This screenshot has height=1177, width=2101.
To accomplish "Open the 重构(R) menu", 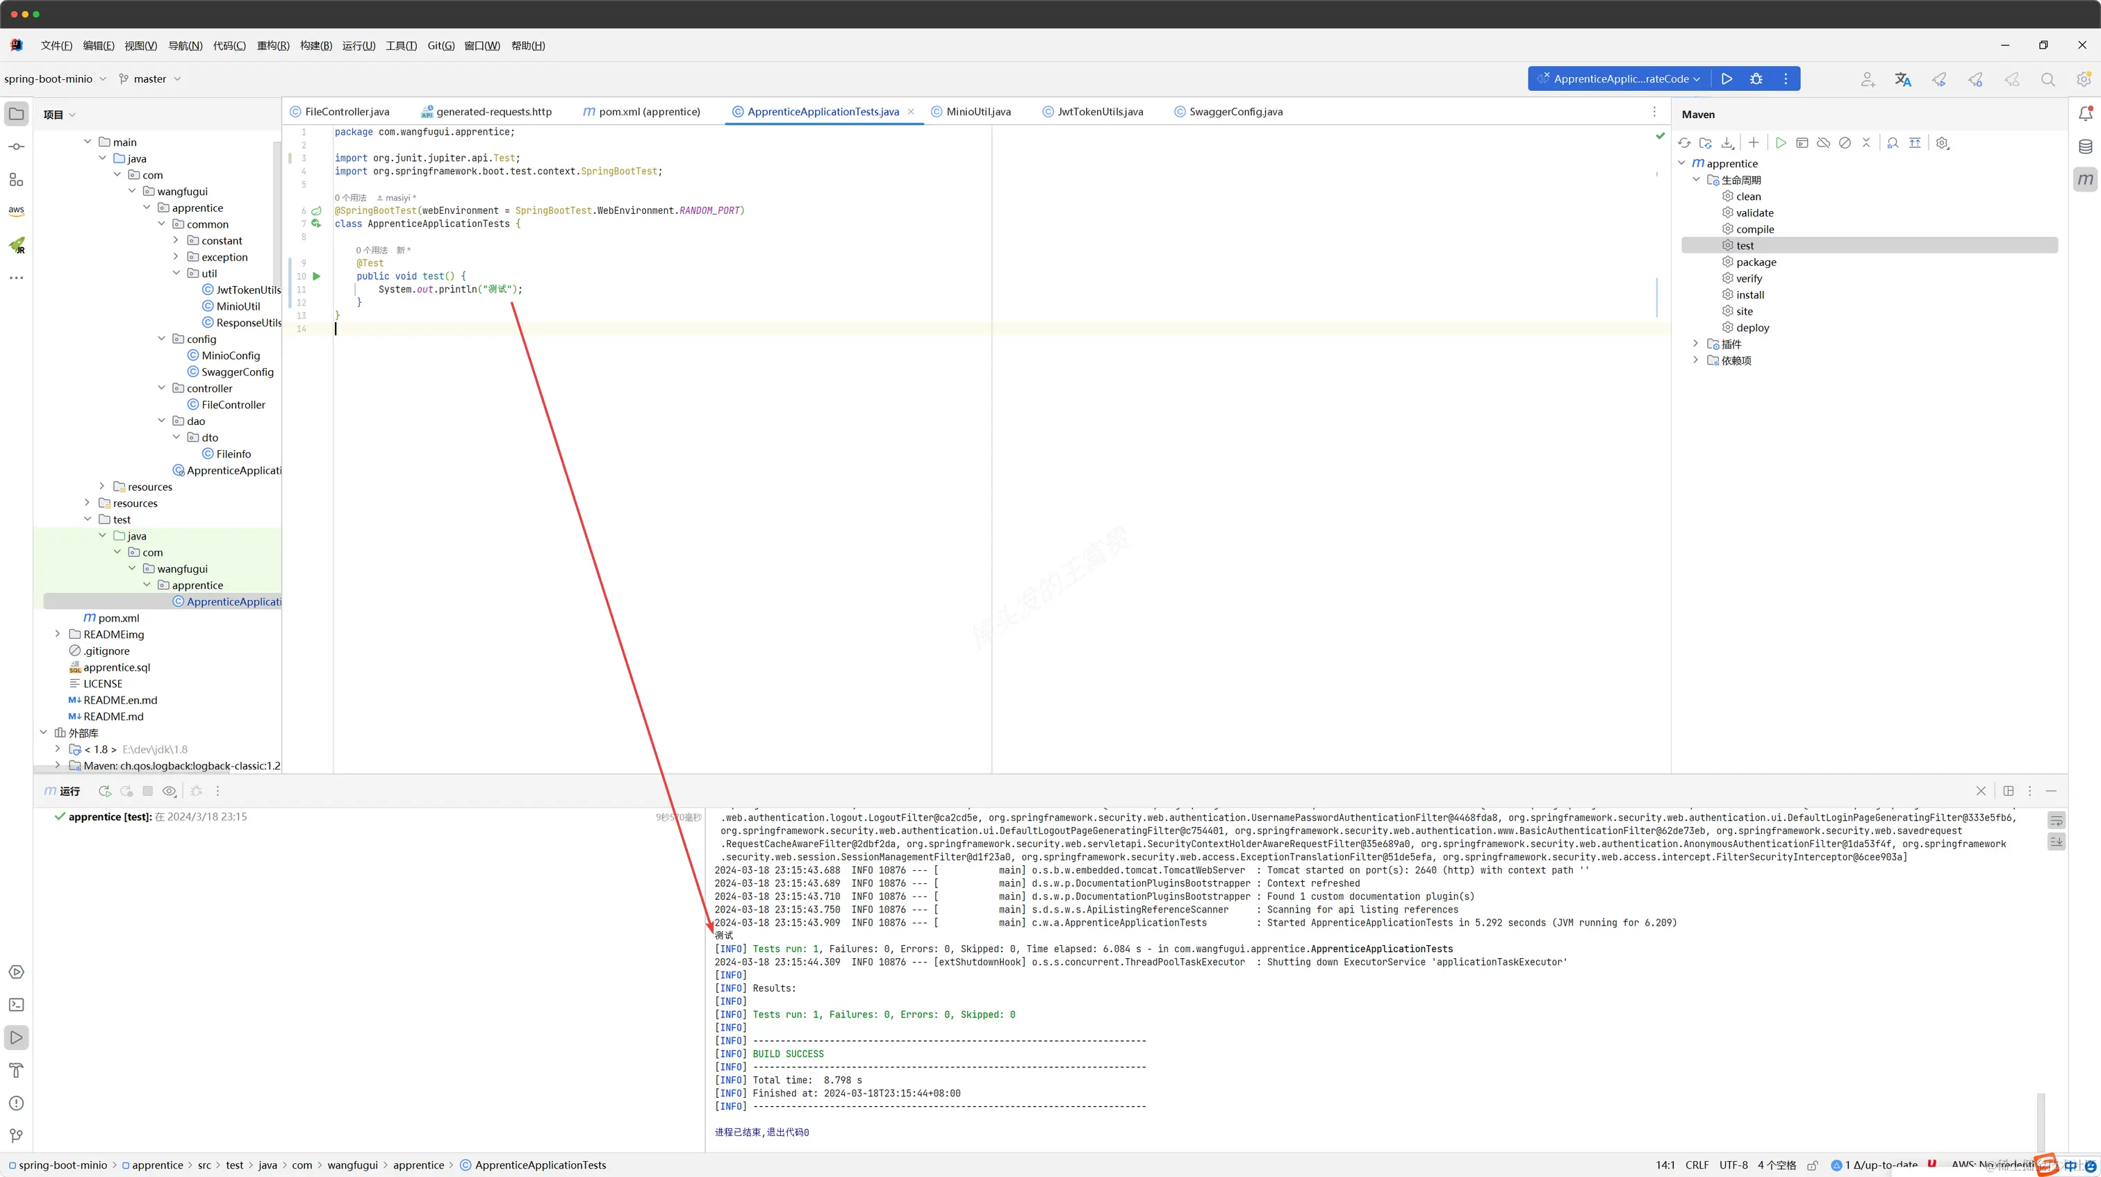I will tap(272, 46).
